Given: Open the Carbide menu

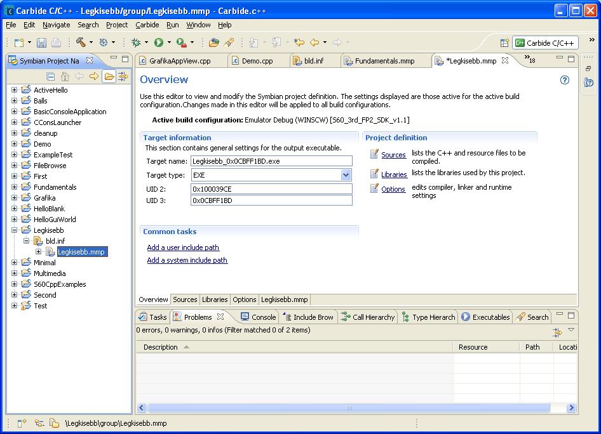Looking at the screenshot, I should pos(147,25).
